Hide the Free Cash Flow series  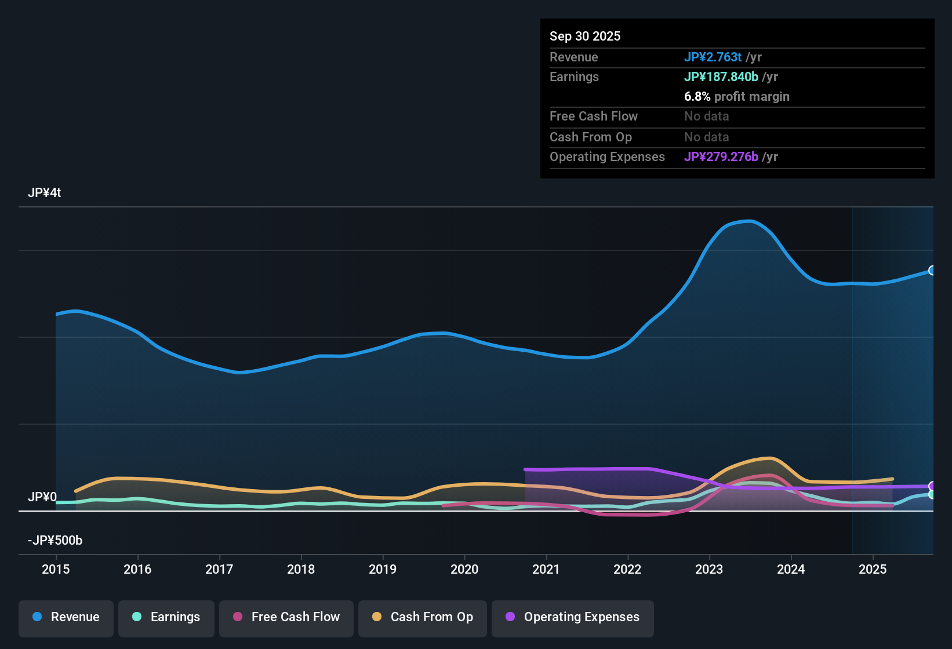click(x=286, y=617)
